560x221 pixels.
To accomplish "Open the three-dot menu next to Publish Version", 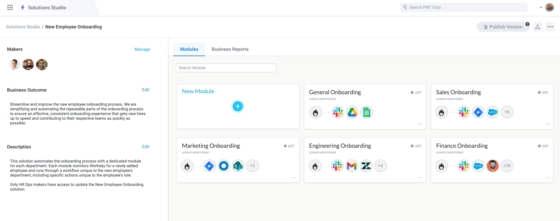I will 550,27.
